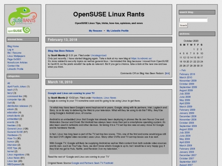The height and width of the screenshot is (166, 222).
Task: Open the Linux Wallpapers link
Action: pos(16,56)
